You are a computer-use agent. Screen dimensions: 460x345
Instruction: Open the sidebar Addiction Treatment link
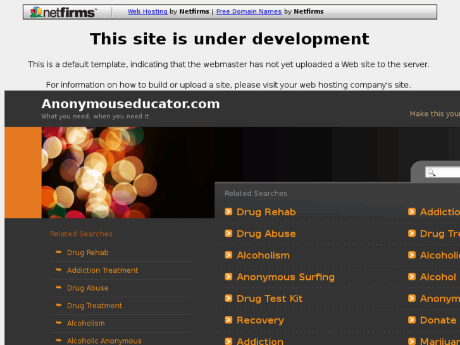pyautogui.click(x=103, y=270)
